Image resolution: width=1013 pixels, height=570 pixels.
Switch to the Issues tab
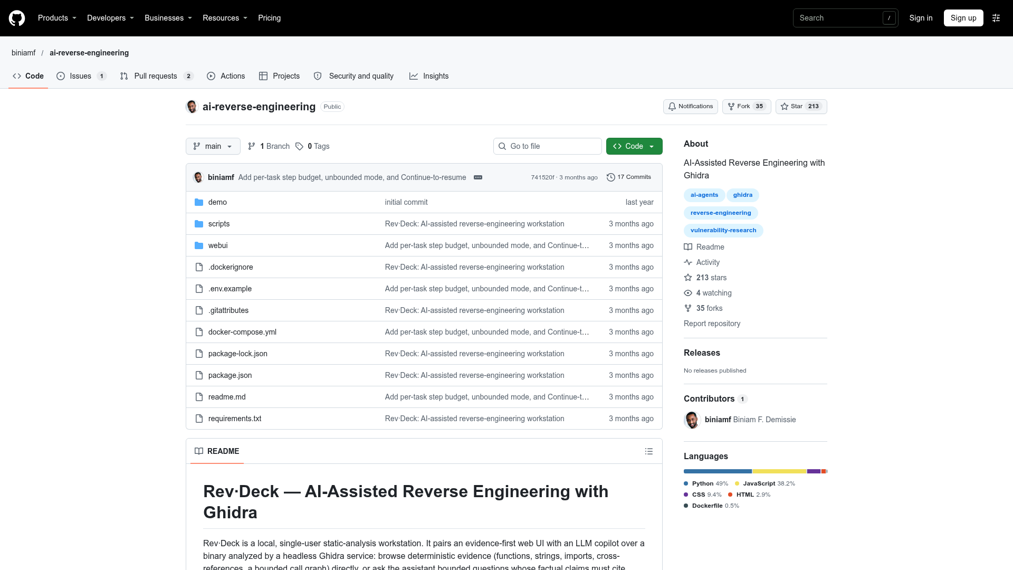pos(82,76)
